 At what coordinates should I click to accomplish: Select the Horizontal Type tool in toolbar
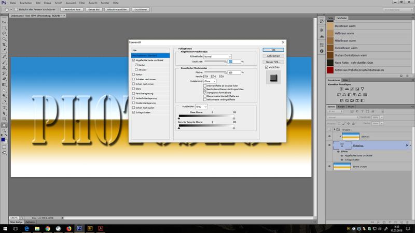click(x=4, y=108)
